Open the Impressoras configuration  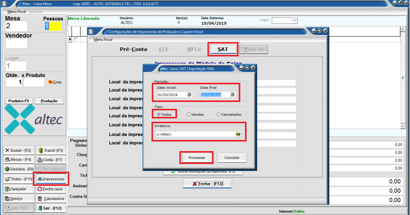point(51,179)
